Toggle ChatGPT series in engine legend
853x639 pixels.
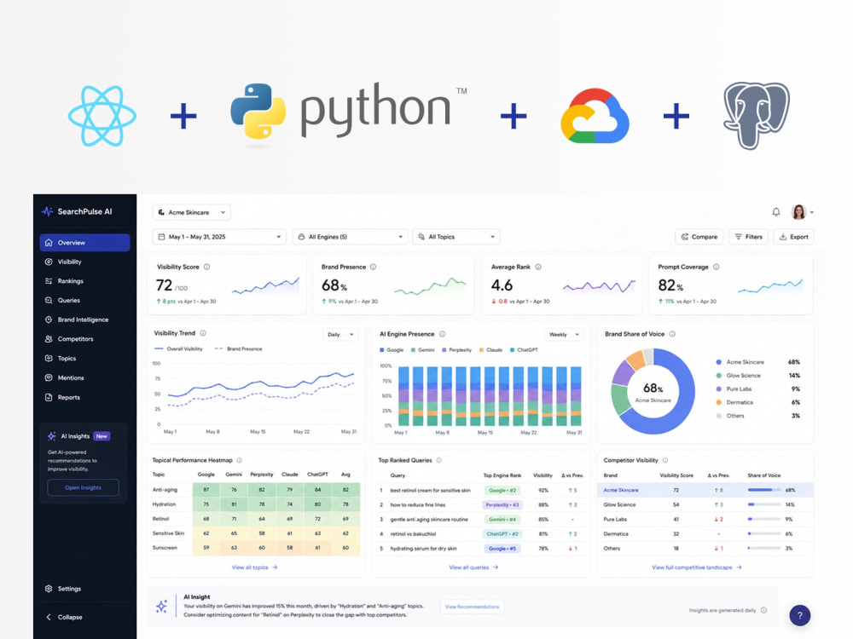click(x=524, y=350)
